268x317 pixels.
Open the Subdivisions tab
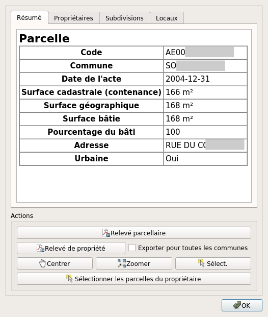pyautogui.click(x=124, y=18)
